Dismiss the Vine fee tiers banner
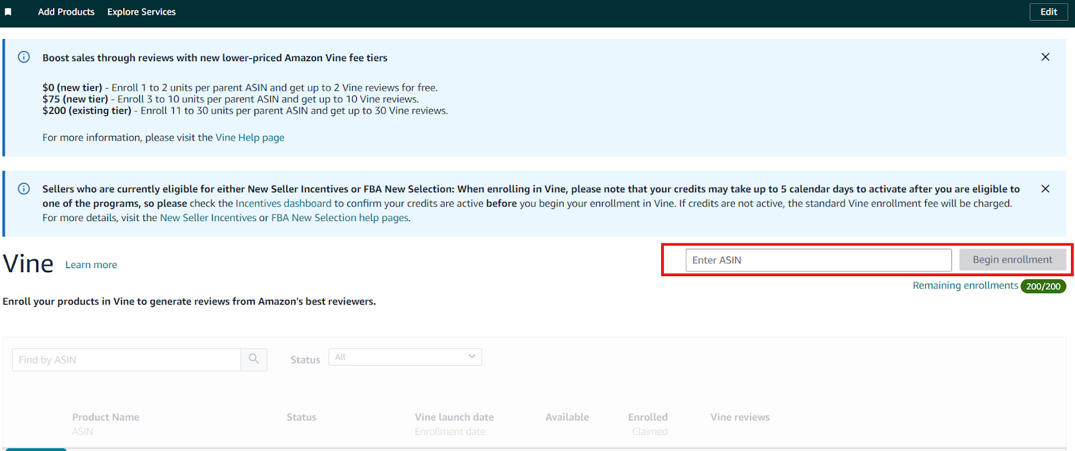 (1045, 57)
